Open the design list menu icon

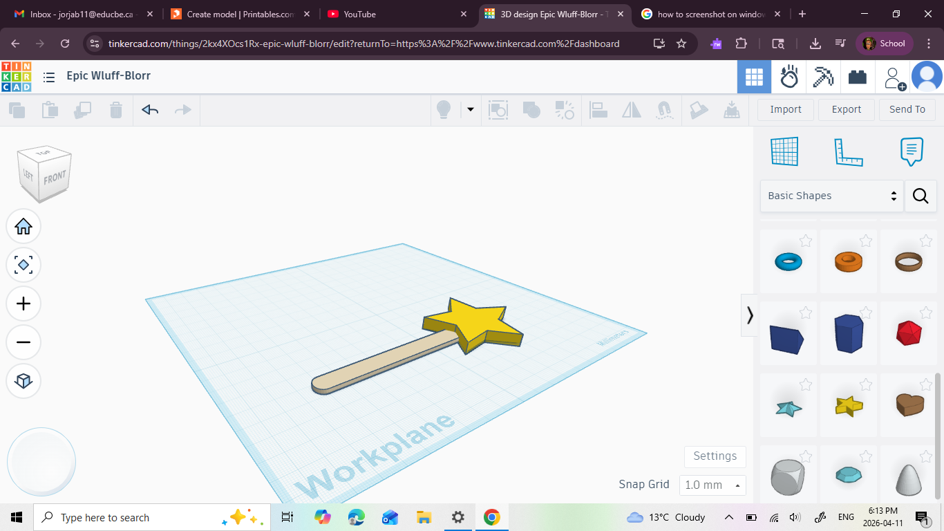click(x=49, y=77)
